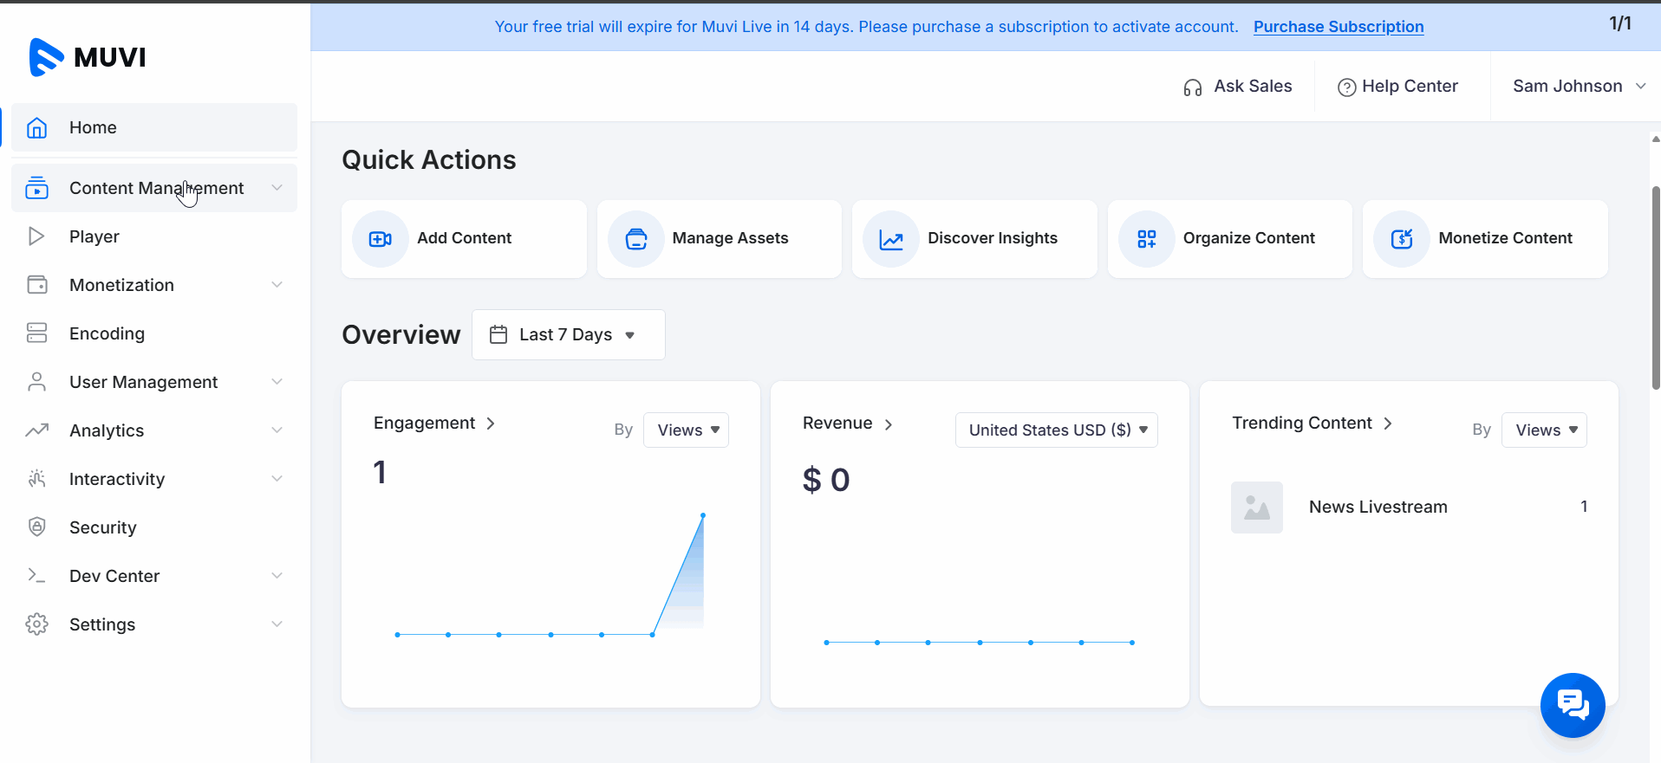Expand the Settings sidebar chevron
Screen dimensions: 1661x763
[277, 624]
